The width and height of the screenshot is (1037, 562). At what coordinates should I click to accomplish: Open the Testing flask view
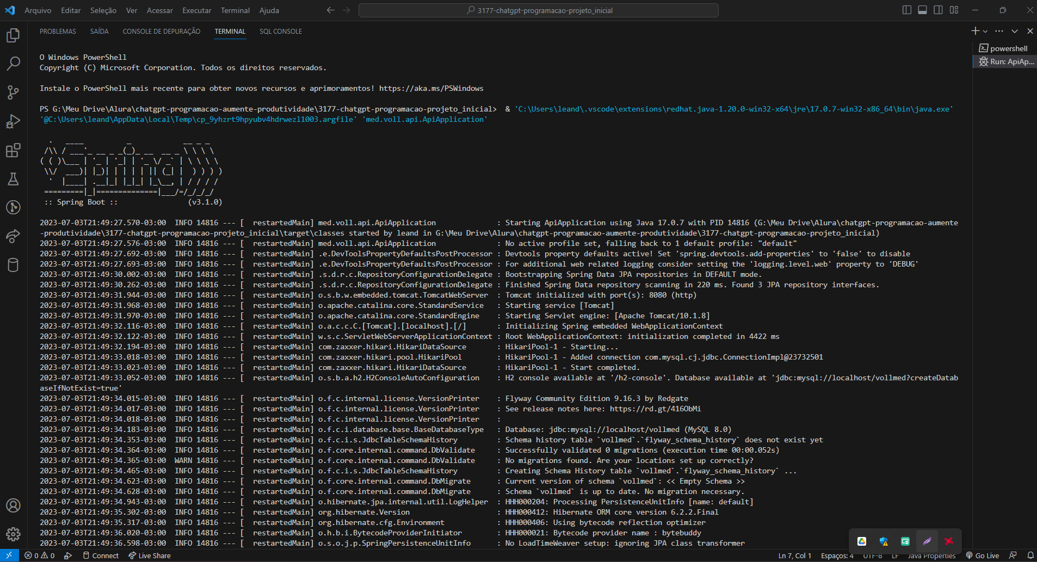[x=13, y=179]
